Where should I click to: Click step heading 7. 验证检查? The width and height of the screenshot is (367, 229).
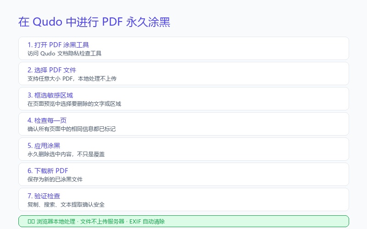point(44,196)
